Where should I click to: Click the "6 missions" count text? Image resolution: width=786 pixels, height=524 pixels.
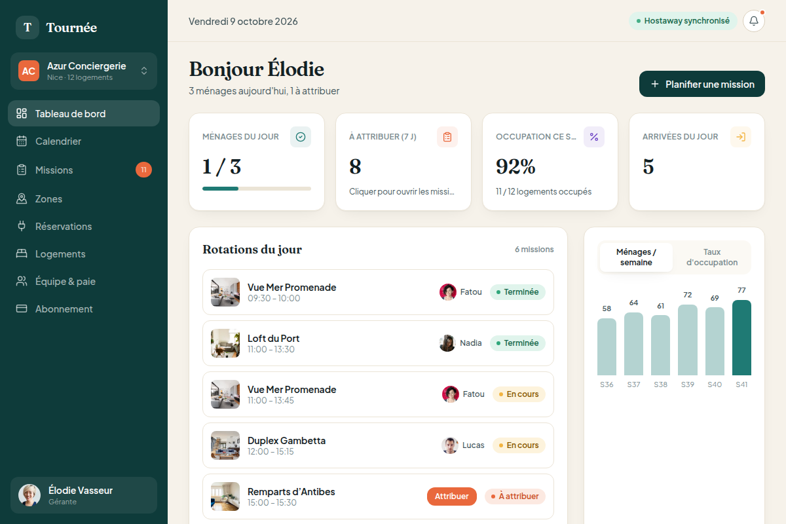534,250
